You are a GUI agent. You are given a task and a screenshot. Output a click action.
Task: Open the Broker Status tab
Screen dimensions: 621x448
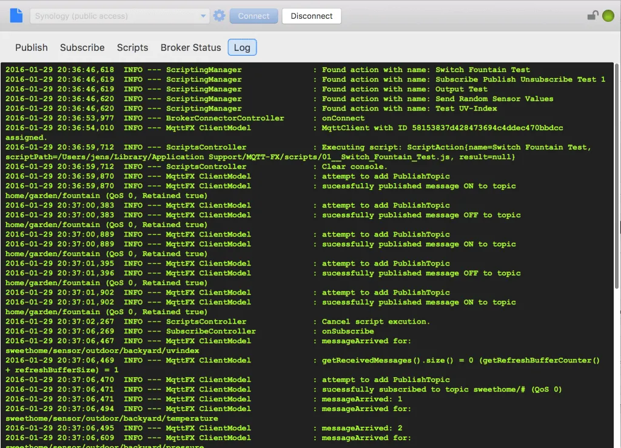coord(190,47)
